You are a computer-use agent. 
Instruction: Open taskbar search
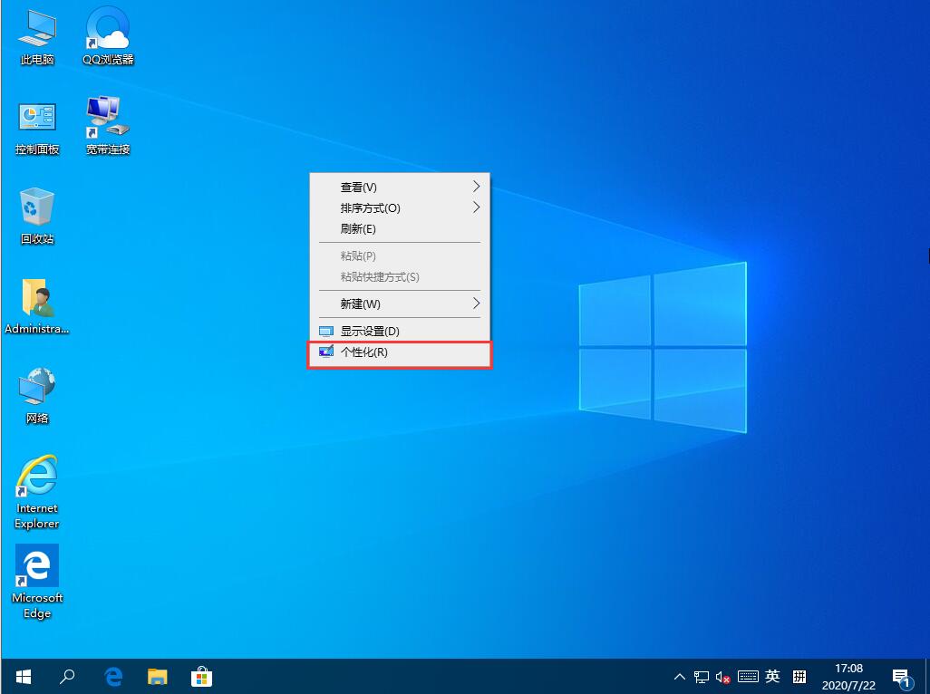[x=67, y=676]
